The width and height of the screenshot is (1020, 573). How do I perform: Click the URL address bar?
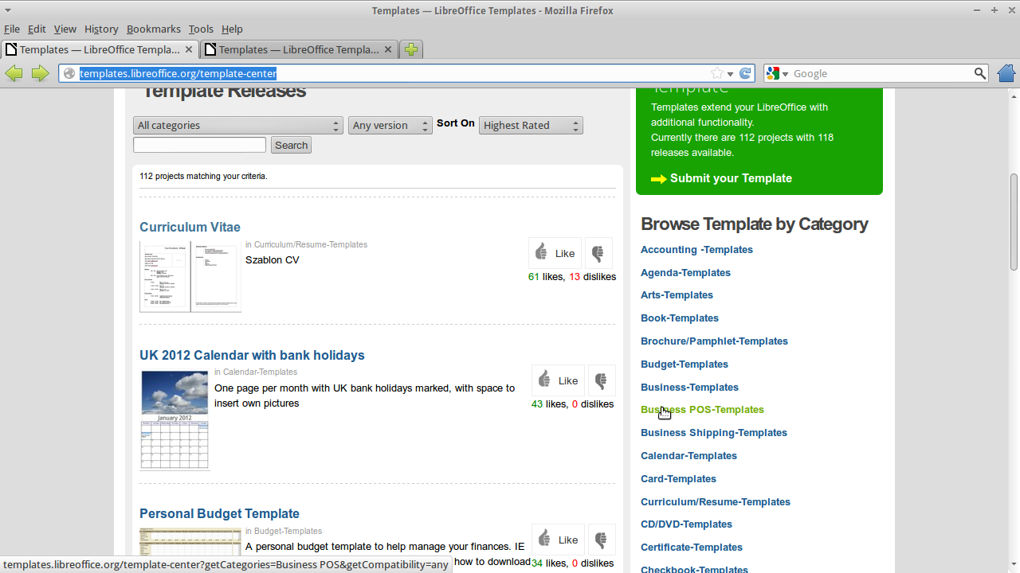point(394,73)
